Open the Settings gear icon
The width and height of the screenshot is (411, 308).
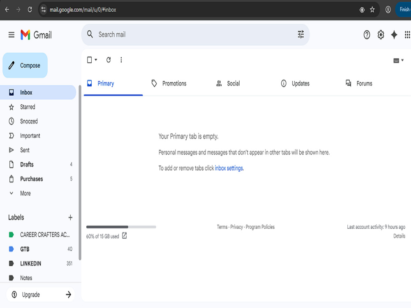coord(381,34)
